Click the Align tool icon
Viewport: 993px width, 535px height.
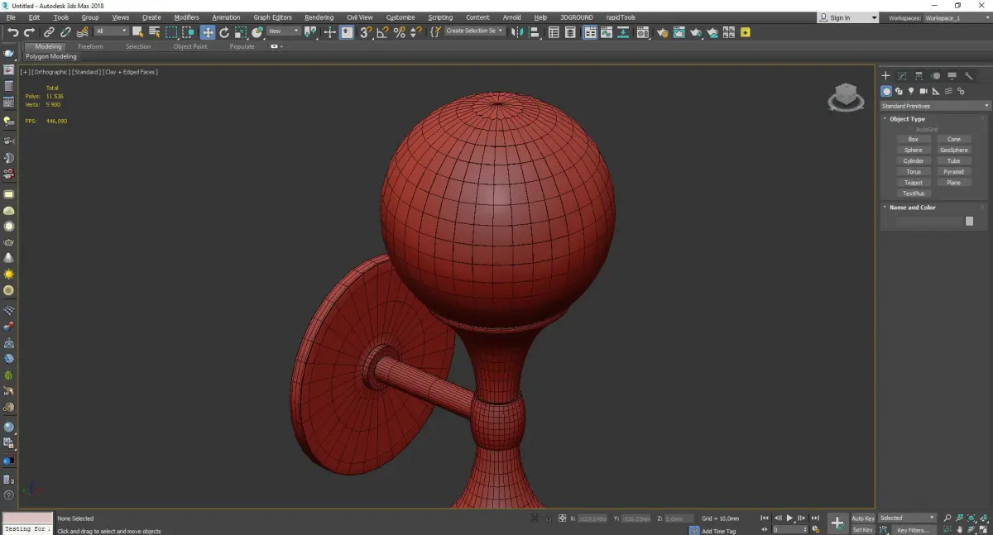534,32
